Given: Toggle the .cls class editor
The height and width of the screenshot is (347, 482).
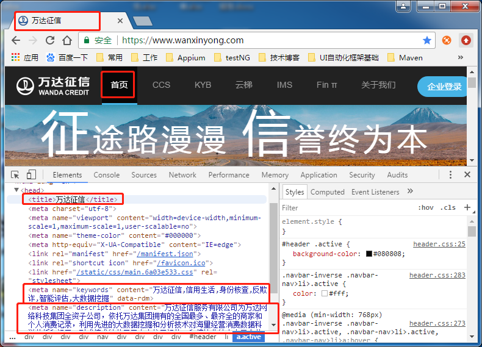Looking at the screenshot, I should click(448, 207).
